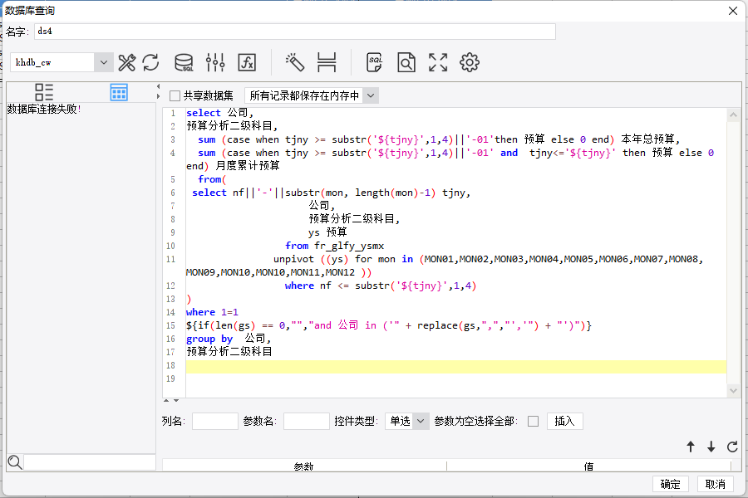Move the parameter up with arrow

[691, 447]
